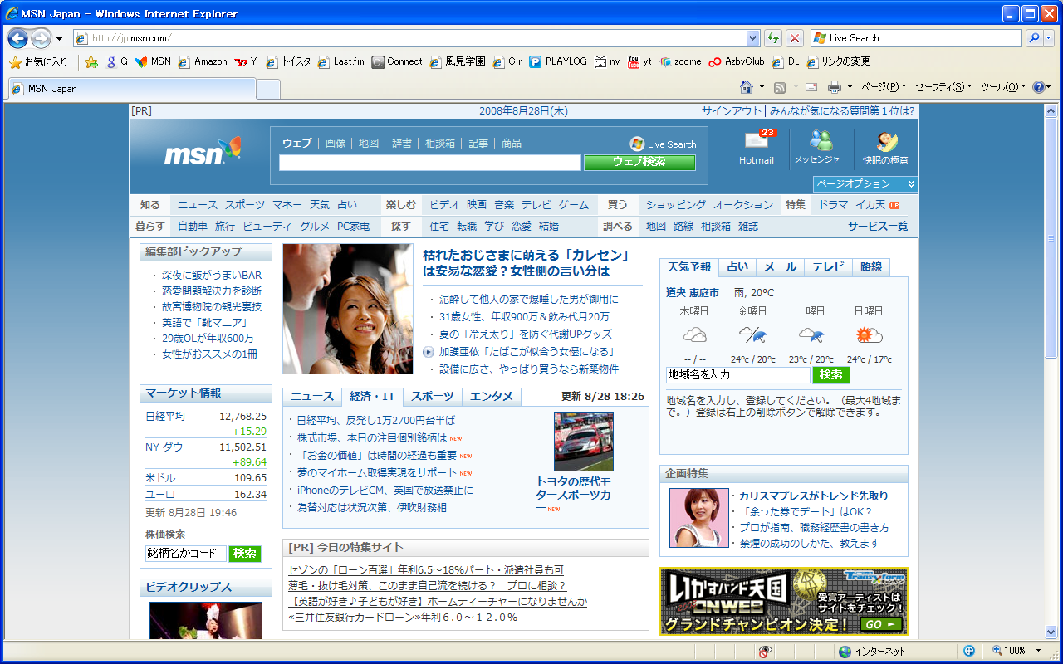Open the address bar history dropdown
The image size is (1063, 664).
(752, 38)
